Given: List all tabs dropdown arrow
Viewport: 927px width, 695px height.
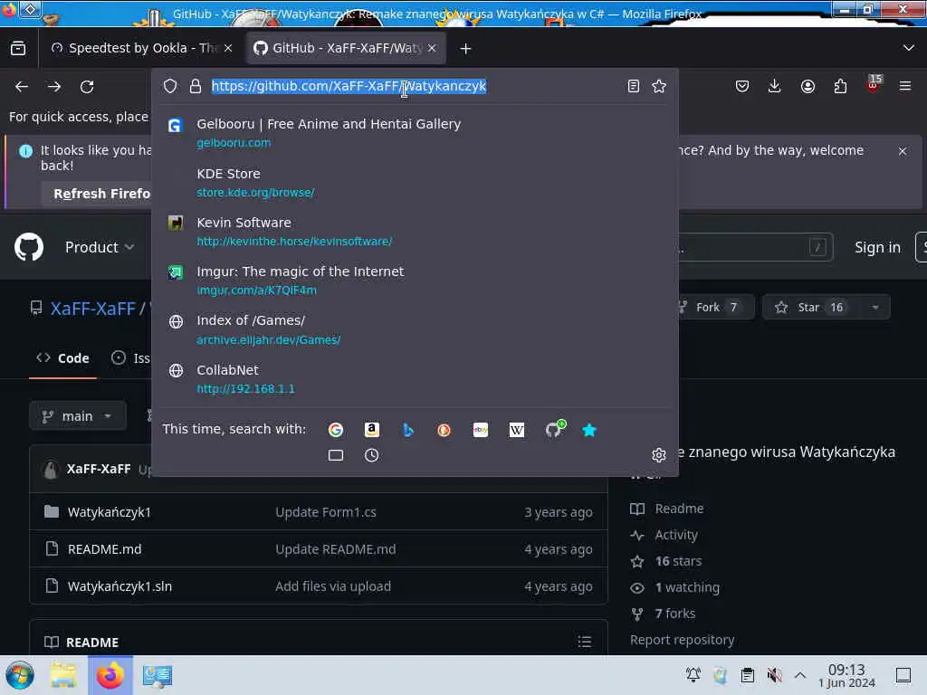Looking at the screenshot, I should pos(909,48).
